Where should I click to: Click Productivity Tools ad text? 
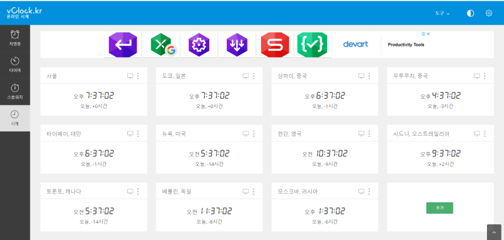pyautogui.click(x=406, y=45)
